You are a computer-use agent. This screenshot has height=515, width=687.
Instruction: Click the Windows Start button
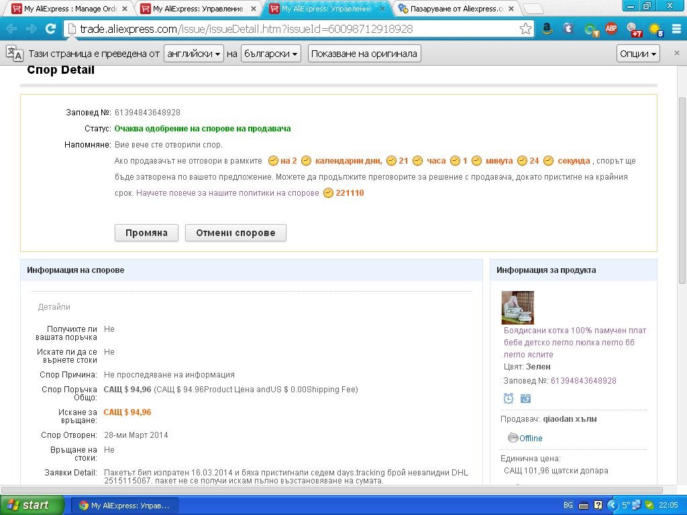30,505
